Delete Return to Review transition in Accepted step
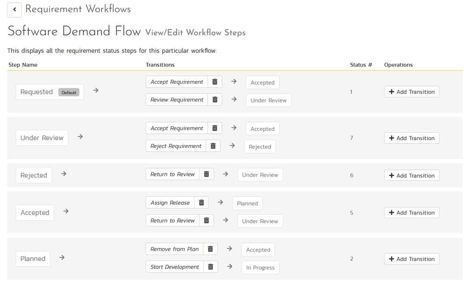This screenshot has width=465, height=282. 206,221
